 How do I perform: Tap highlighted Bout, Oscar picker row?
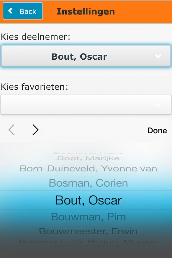point(88,200)
